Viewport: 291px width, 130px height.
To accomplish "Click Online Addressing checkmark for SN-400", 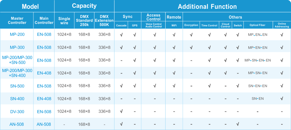I will (282, 98).
